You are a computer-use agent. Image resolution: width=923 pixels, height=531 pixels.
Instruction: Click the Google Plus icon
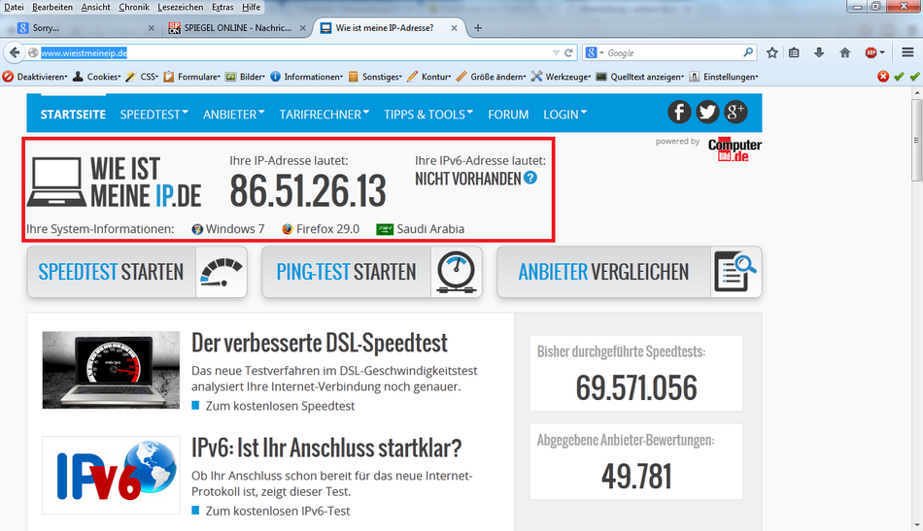click(x=735, y=113)
